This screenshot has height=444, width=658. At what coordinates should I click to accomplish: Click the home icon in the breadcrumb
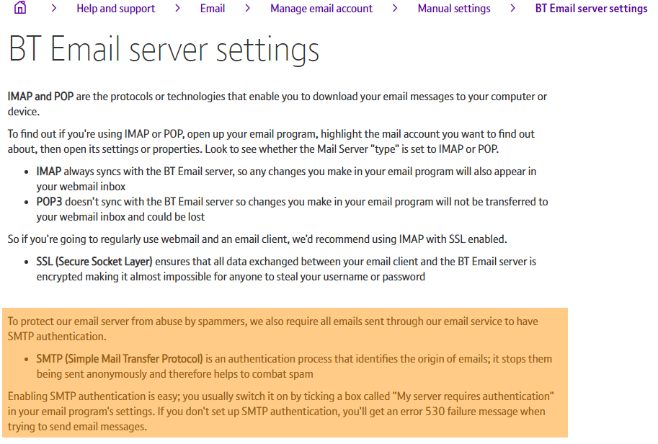19,8
